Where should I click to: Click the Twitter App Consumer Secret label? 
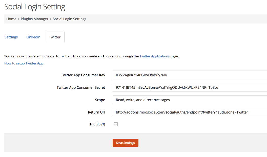point(81,87)
